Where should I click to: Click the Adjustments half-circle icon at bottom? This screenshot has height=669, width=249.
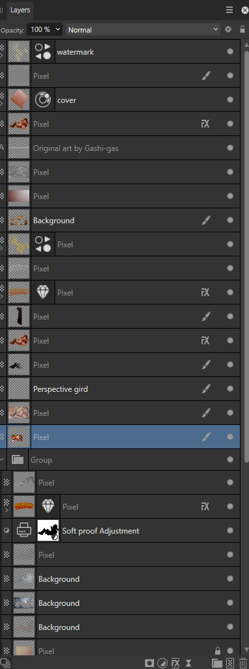pos(163,662)
